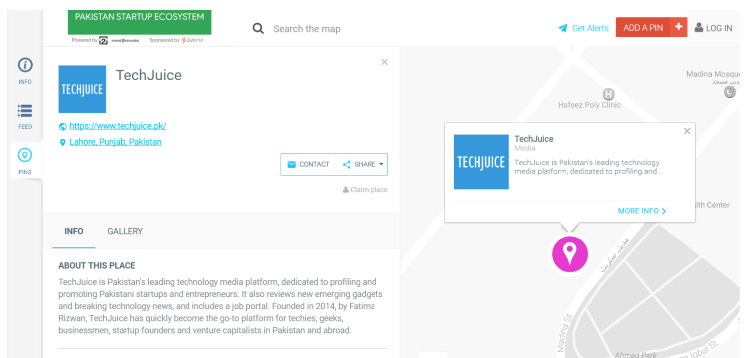The width and height of the screenshot is (748, 358).
Task: Open the INFO sidebar icon
Action: (x=25, y=66)
